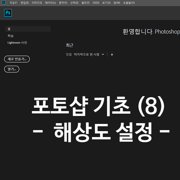The height and width of the screenshot is (180, 180).
Task: Open the 편집(E) menu
Action: pos(25,3)
